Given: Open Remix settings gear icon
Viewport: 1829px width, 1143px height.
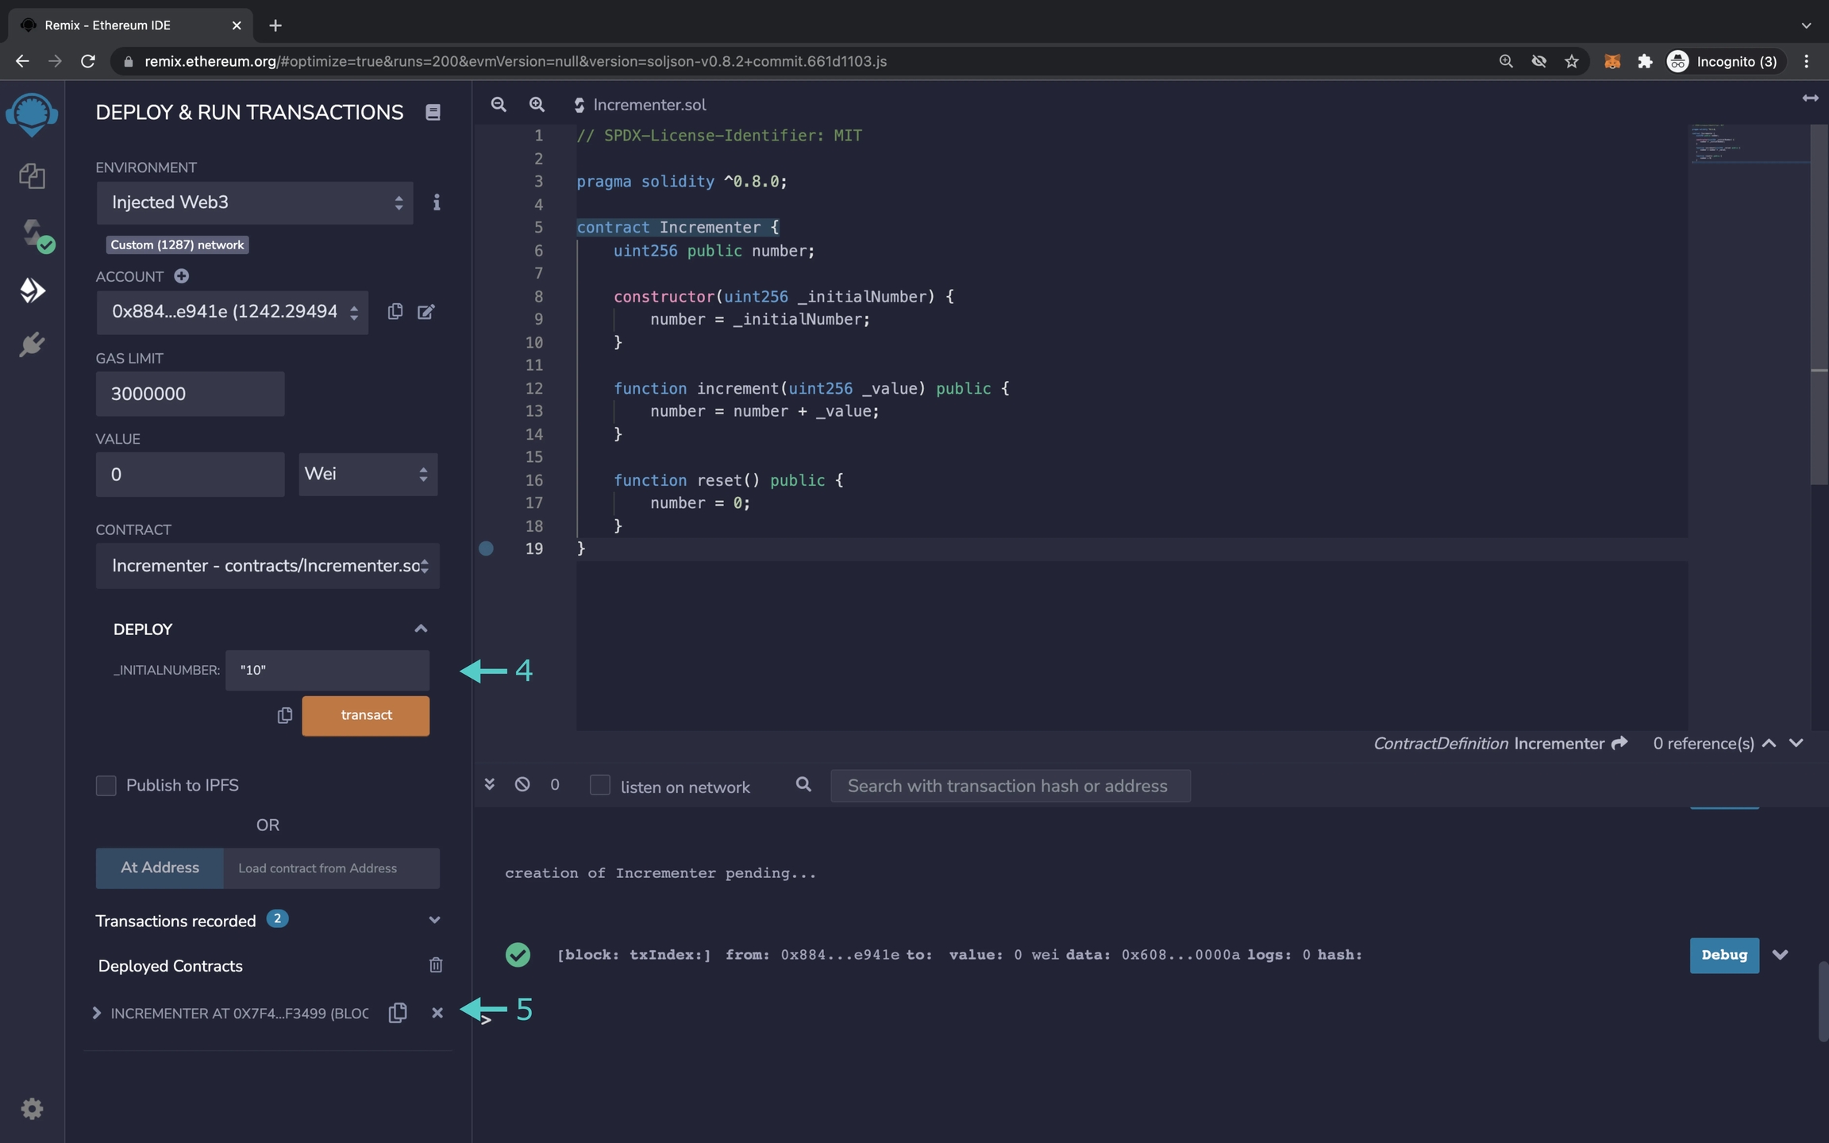Looking at the screenshot, I should tap(32, 1108).
